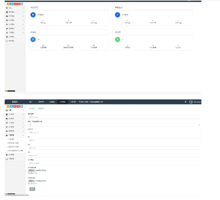Click the first choose-file button in the form
The width and height of the screenshot is (220, 200).
[x=32, y=170]
